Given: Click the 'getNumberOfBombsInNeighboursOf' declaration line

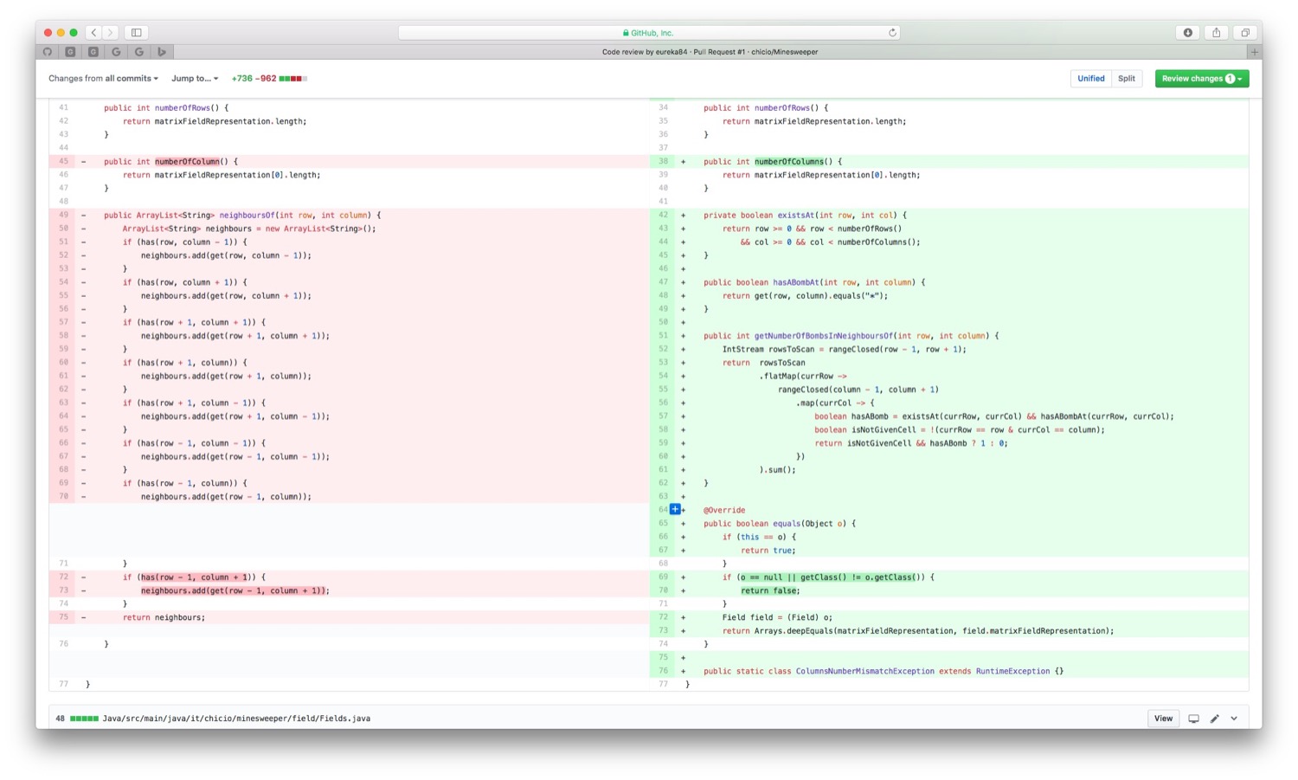Looking at the screenshot, I should pyautogui.click(x=962, y=336).
